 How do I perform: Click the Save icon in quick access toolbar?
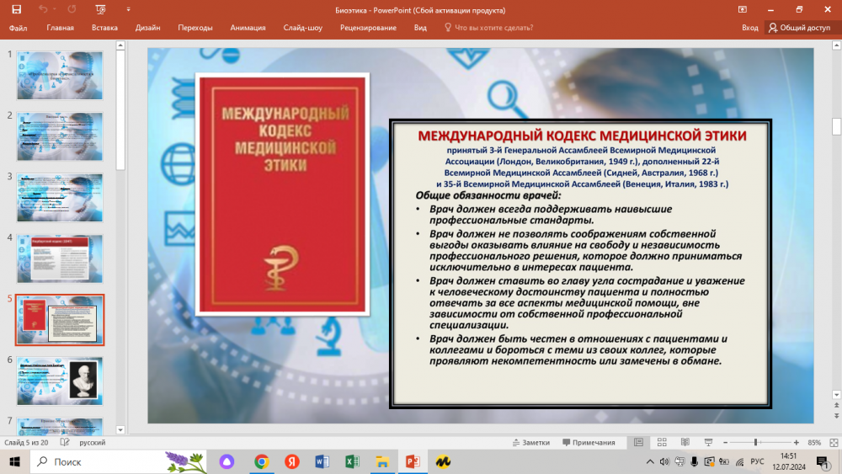click(17, 9)
